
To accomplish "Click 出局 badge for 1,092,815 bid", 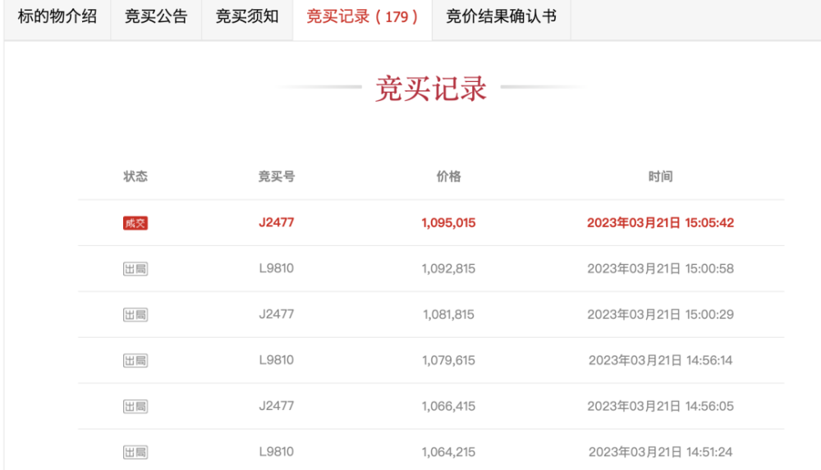I will coord(135,269).
